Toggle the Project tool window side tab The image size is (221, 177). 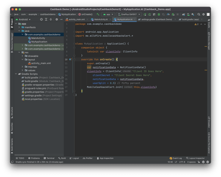point(12,22)
